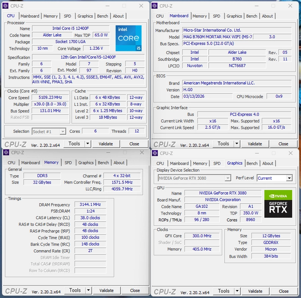Click GPU memory size 12 GBytes value
Screen dimensions: 301x298
tap(271, 236)
